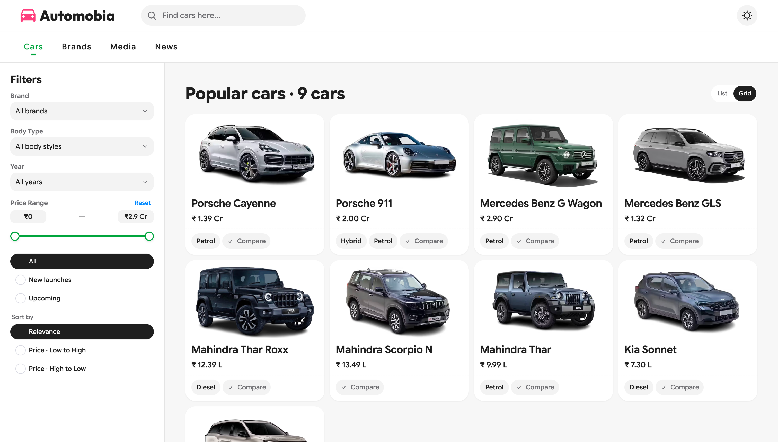The height and width of the screenshot is (442, 778).
Task: Toggle the theme sun icon
Action: pyautogui.click(x=747, y=15)
